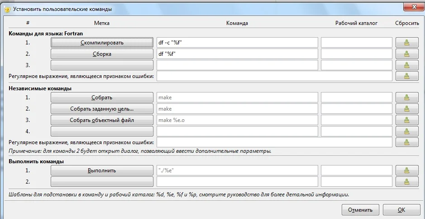Focus the working directory field for Скомпилировать
Viewport: 425px width, 219px height.
pos(356,43)
